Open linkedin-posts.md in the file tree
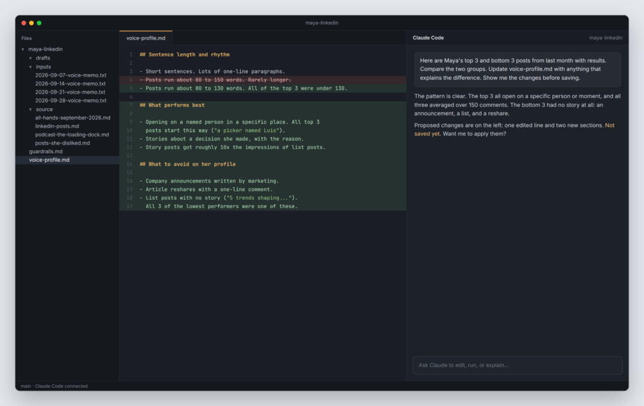This screenshot has height=406, width=644. point(57,126)
